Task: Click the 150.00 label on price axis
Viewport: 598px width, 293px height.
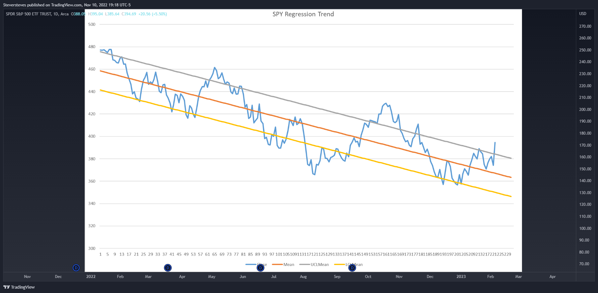Action: coord(585,169)
